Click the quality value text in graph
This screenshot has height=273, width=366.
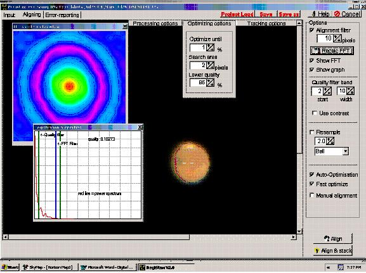click(101, 139)
